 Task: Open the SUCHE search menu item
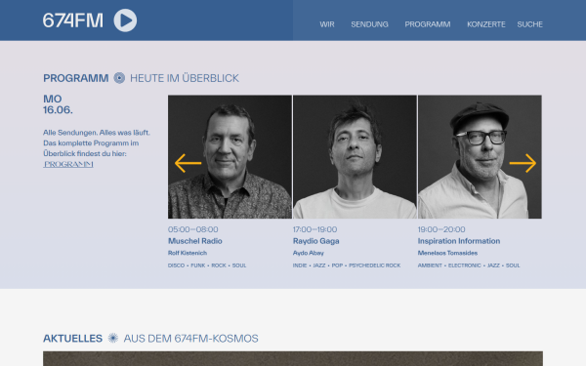click(530, 24)
